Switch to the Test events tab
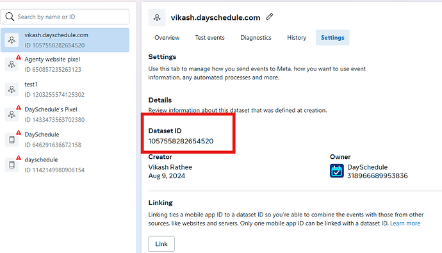 pos(210,38)
